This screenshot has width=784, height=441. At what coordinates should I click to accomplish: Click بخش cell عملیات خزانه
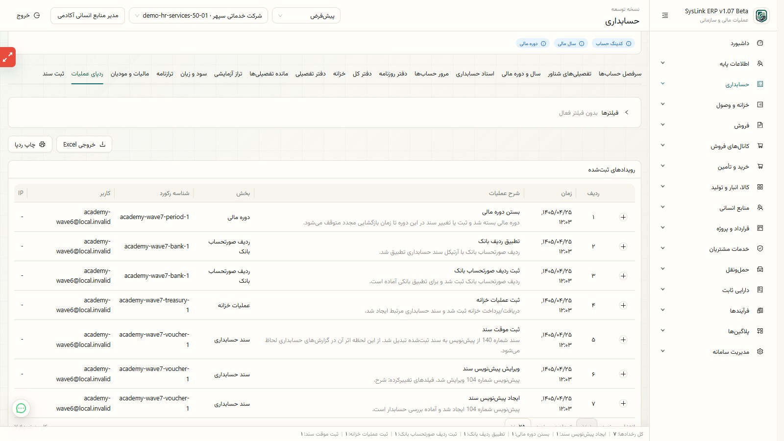tap(234, 305)
